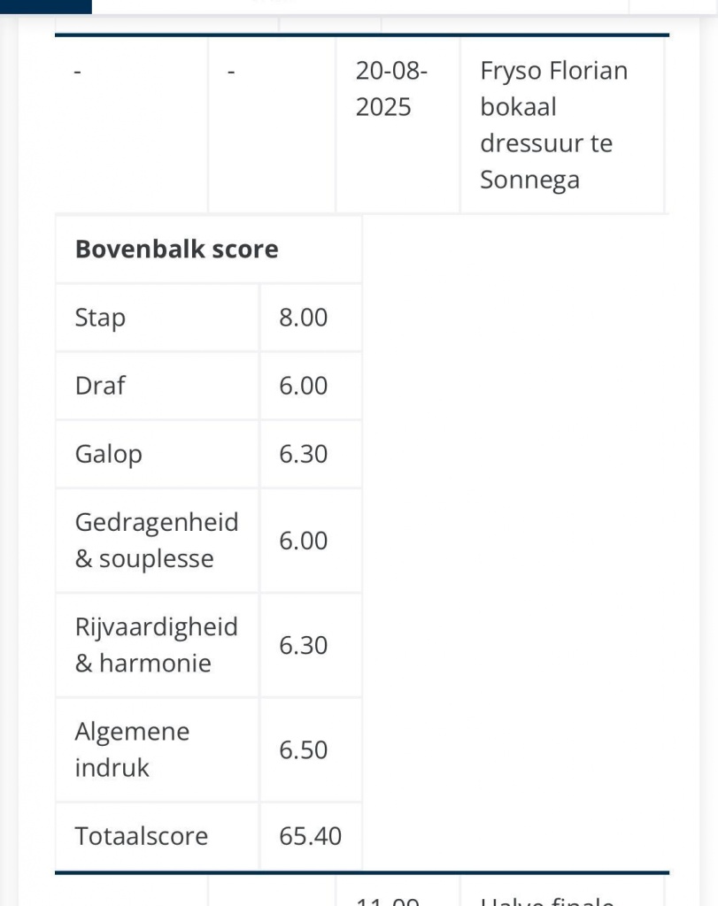Select the Fryso Florian bokaal dressuur event
This screenshot has height=906, width=718.
point(553,125)
